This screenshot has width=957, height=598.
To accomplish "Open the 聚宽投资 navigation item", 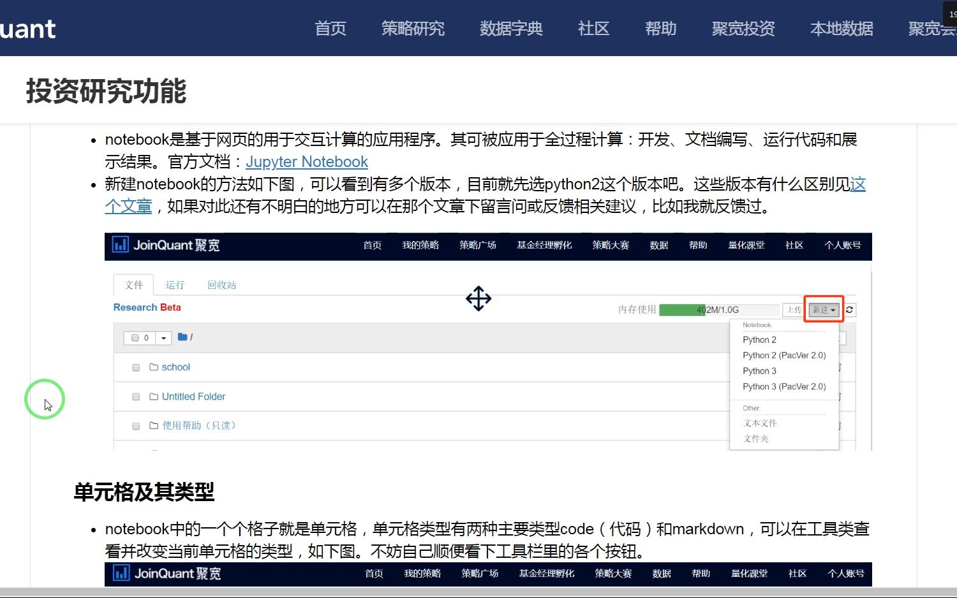I will tap(743, 29).
